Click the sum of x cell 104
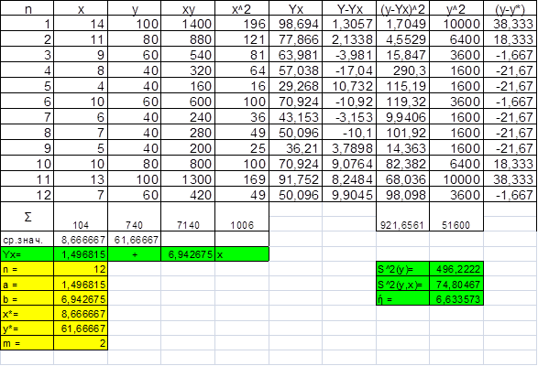 click(x=81, y=217)
